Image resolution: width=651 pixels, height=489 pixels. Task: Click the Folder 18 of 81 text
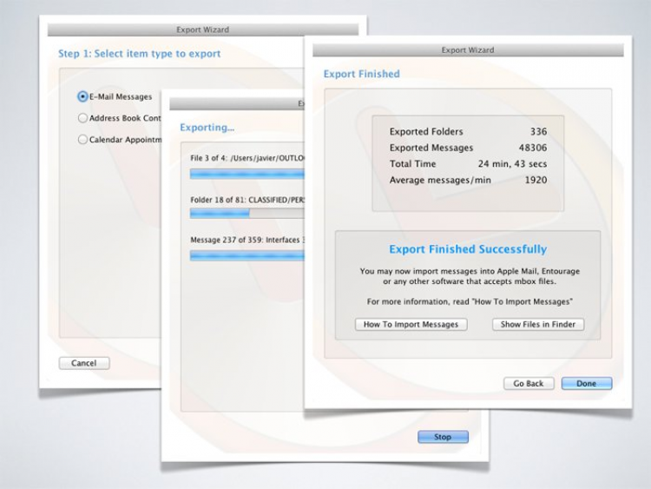(x=247, y=201)
